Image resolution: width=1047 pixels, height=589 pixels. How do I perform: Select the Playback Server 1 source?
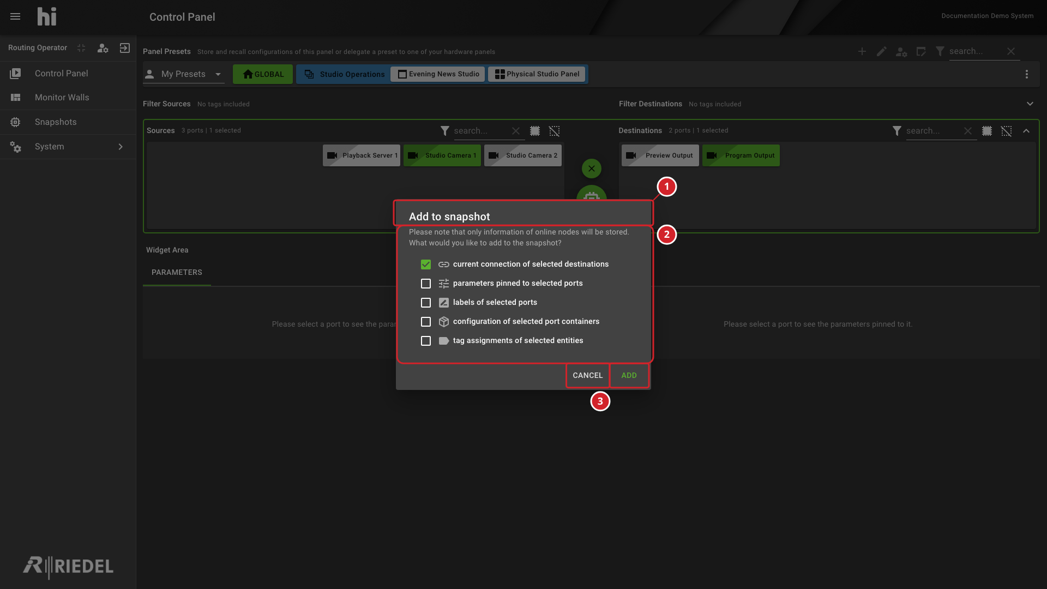coord(362,155)
